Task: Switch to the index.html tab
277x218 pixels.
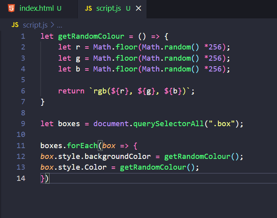Action: click(x=39, y=9)
